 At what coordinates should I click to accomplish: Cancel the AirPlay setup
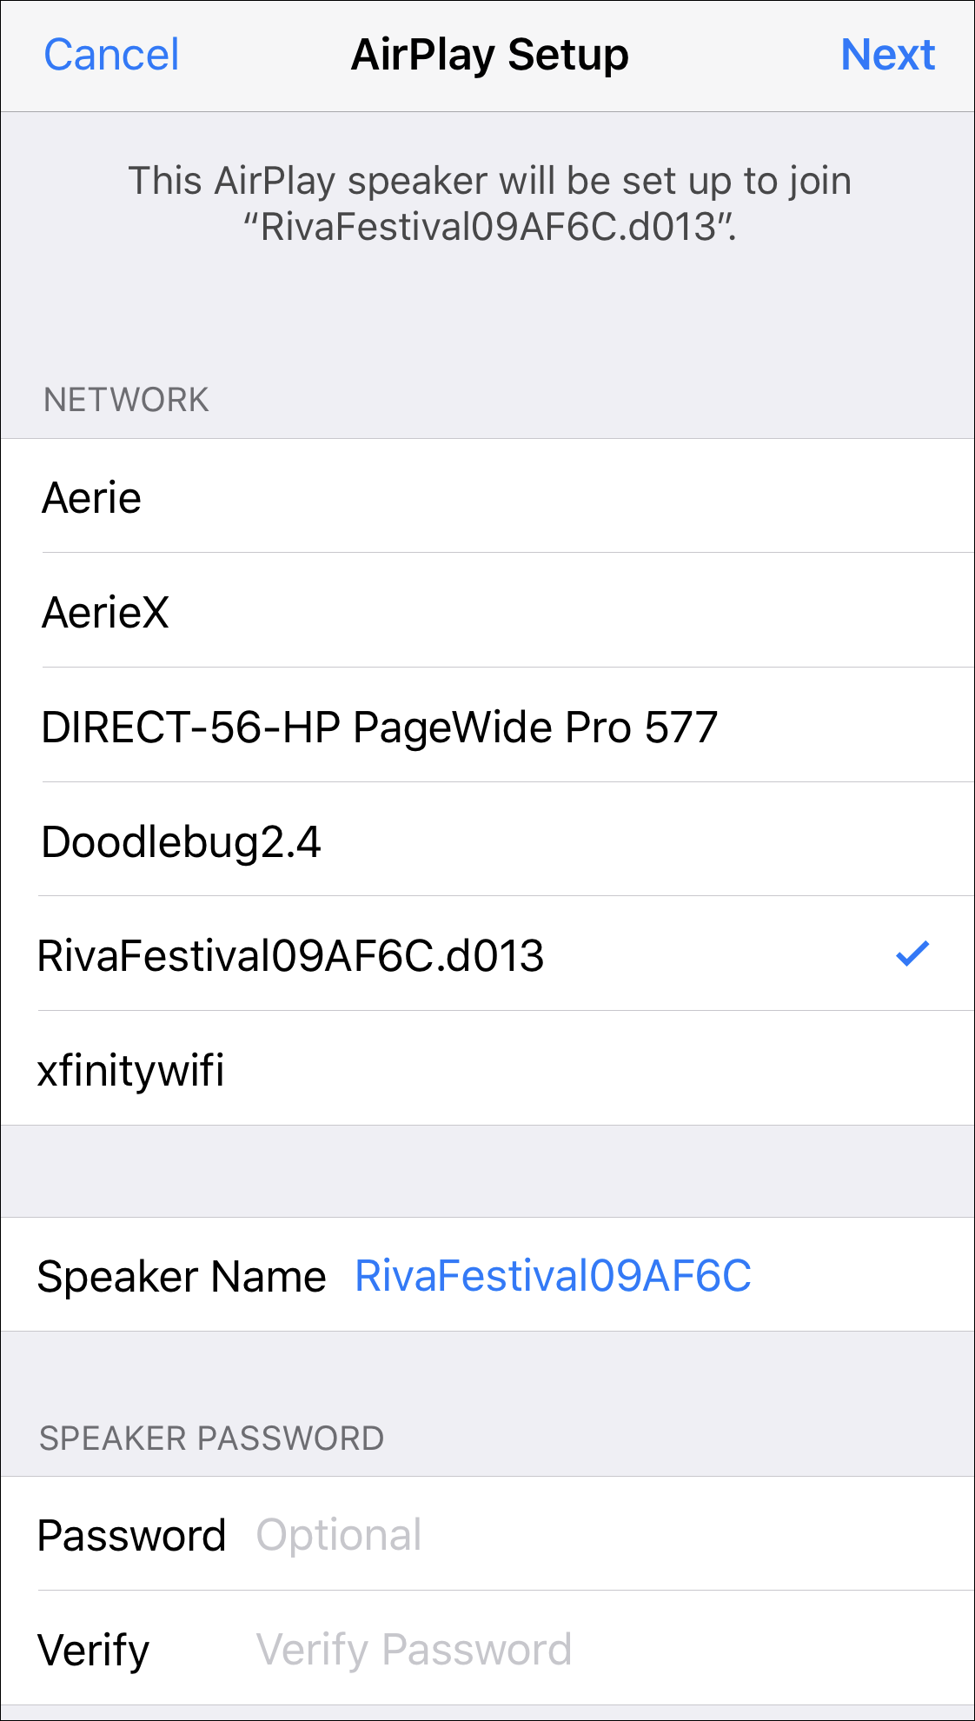[x=111, y=55]
